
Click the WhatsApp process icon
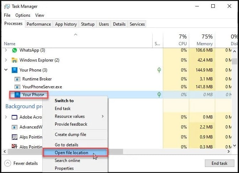point(15,50)
